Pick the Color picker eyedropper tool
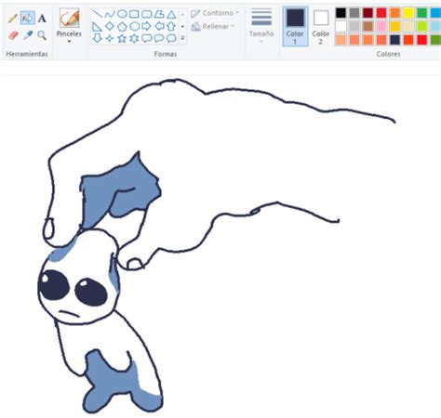441x418 pixels. [28, 35]
